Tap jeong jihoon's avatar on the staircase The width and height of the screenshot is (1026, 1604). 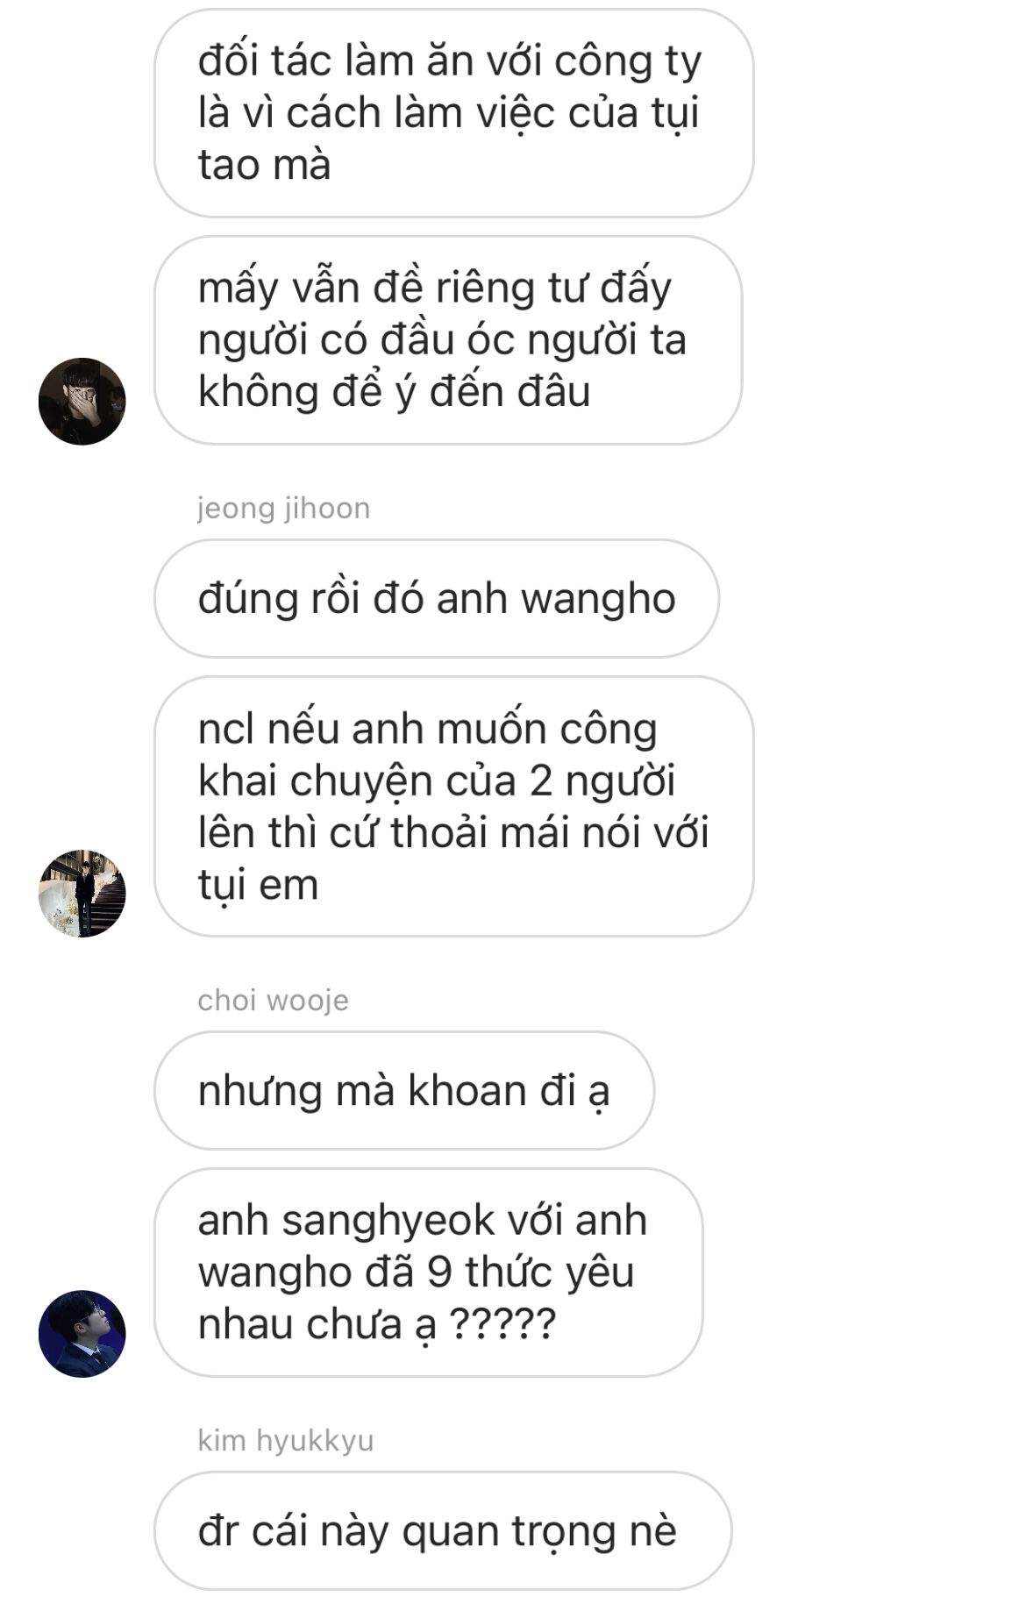coord(82,893)
